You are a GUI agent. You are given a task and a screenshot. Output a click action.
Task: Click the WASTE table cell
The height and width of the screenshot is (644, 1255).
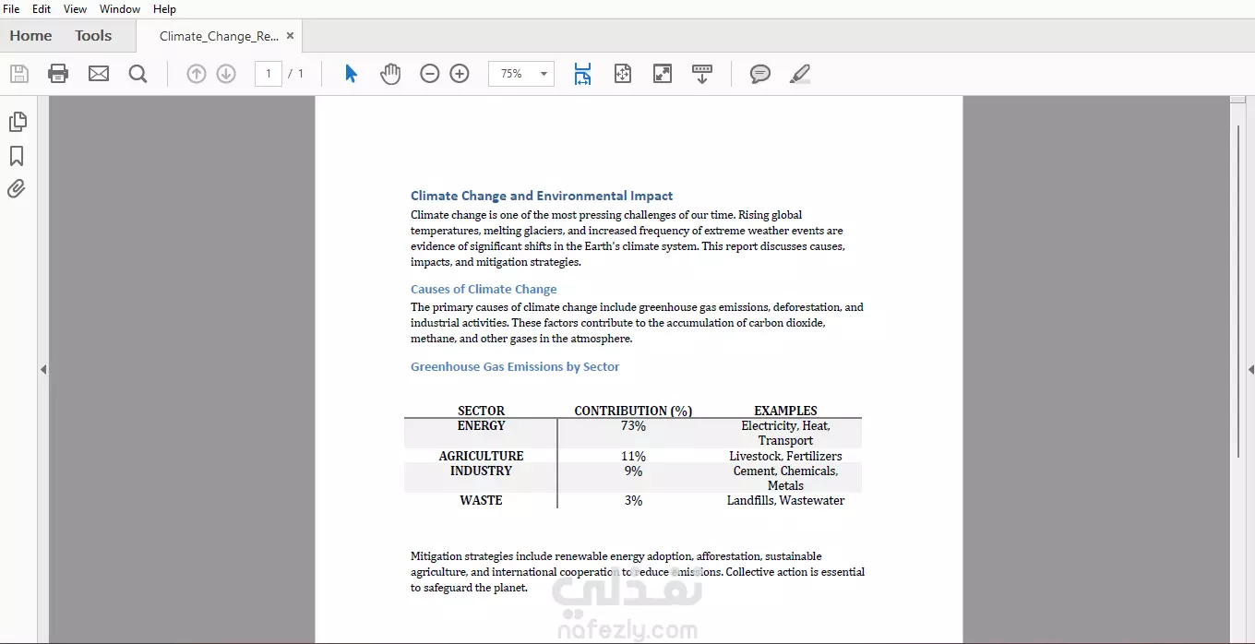click(482, 500)
